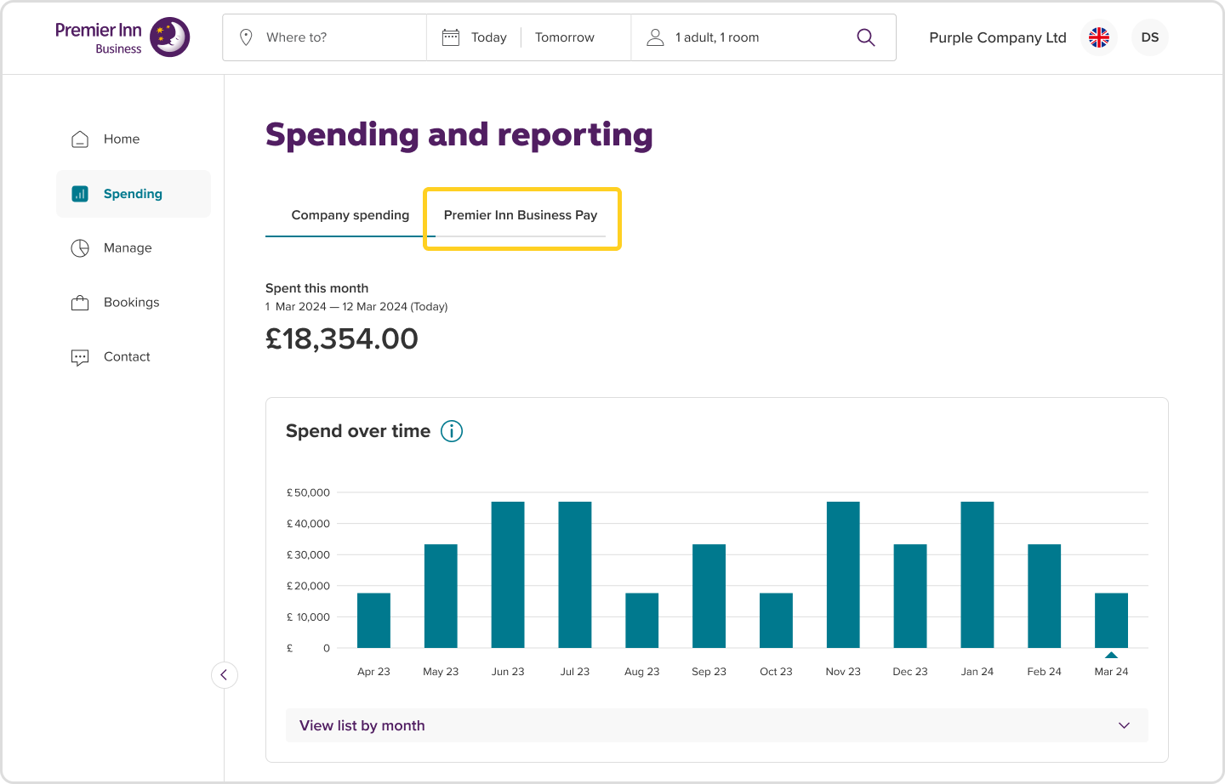
Task: Click the Oct 23 bar
Action: (x=776, y=621)
